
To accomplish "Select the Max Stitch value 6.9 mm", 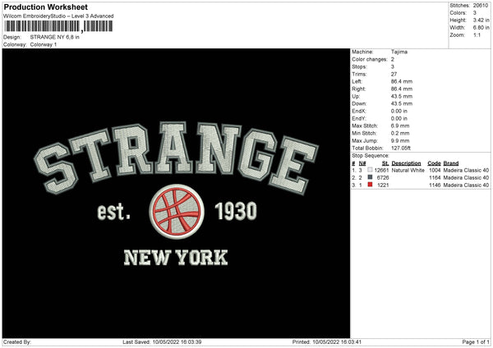I will [400, 126].
